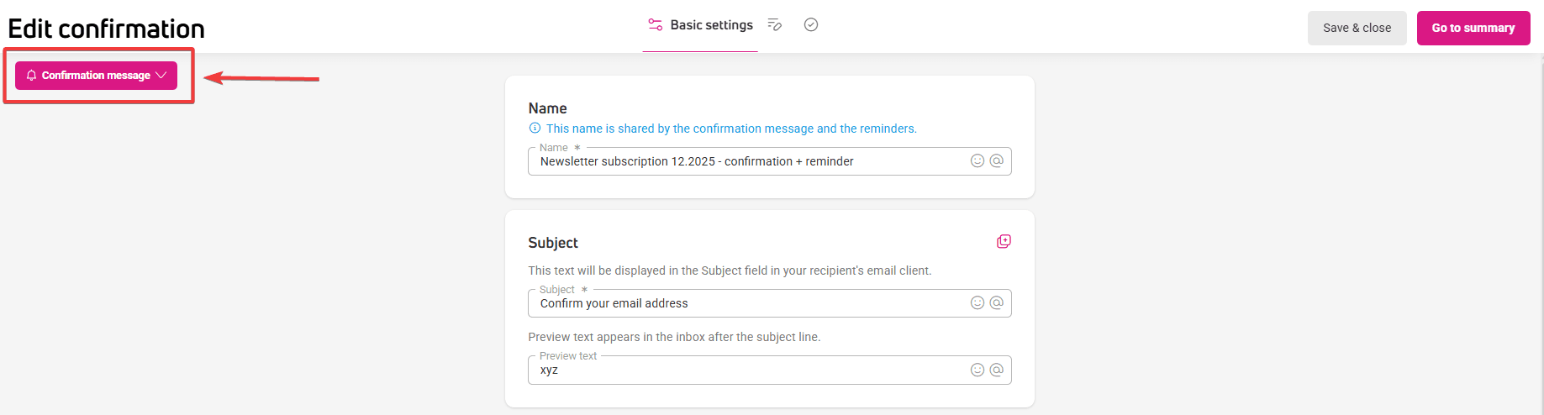Switch to the Basic settings tab

[x=711, y=25]
